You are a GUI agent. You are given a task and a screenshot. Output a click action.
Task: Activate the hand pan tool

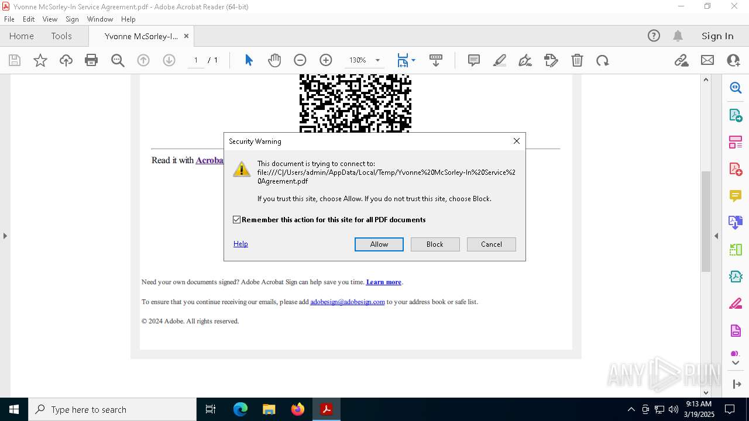(274, 60)
